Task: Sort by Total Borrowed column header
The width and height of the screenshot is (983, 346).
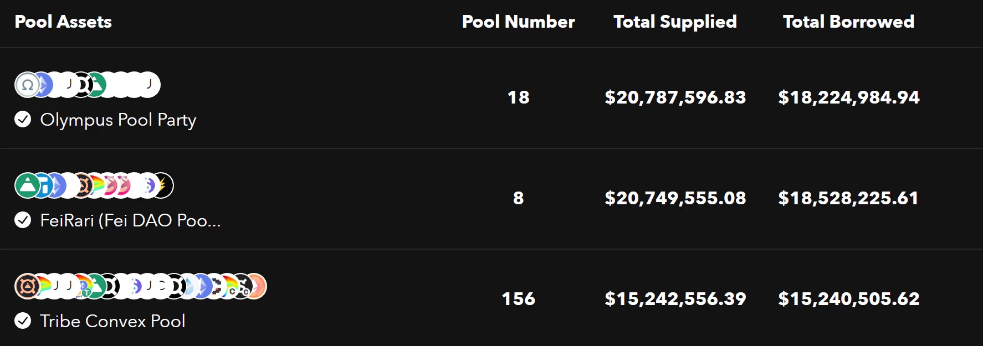Action: pos(848,22)
